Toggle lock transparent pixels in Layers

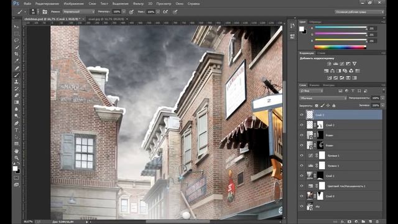[317, 105]
